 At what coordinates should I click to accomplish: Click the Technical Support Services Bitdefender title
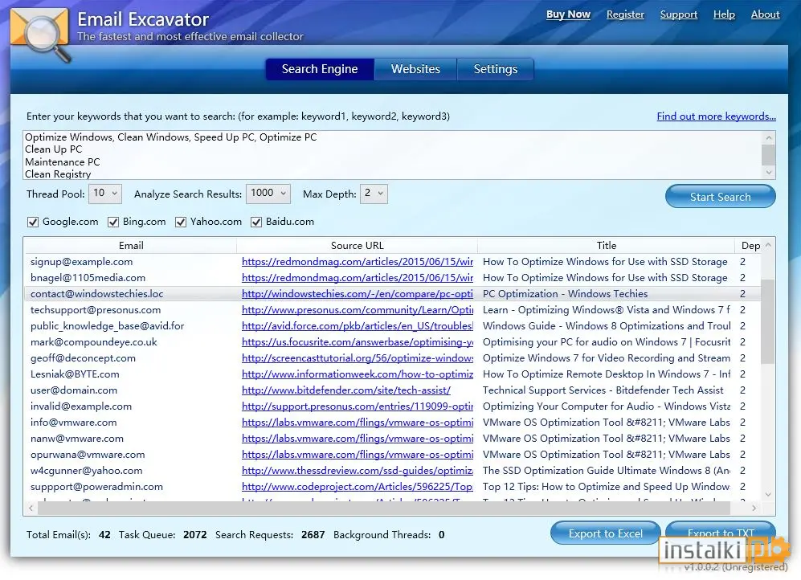tap(603, 390)
